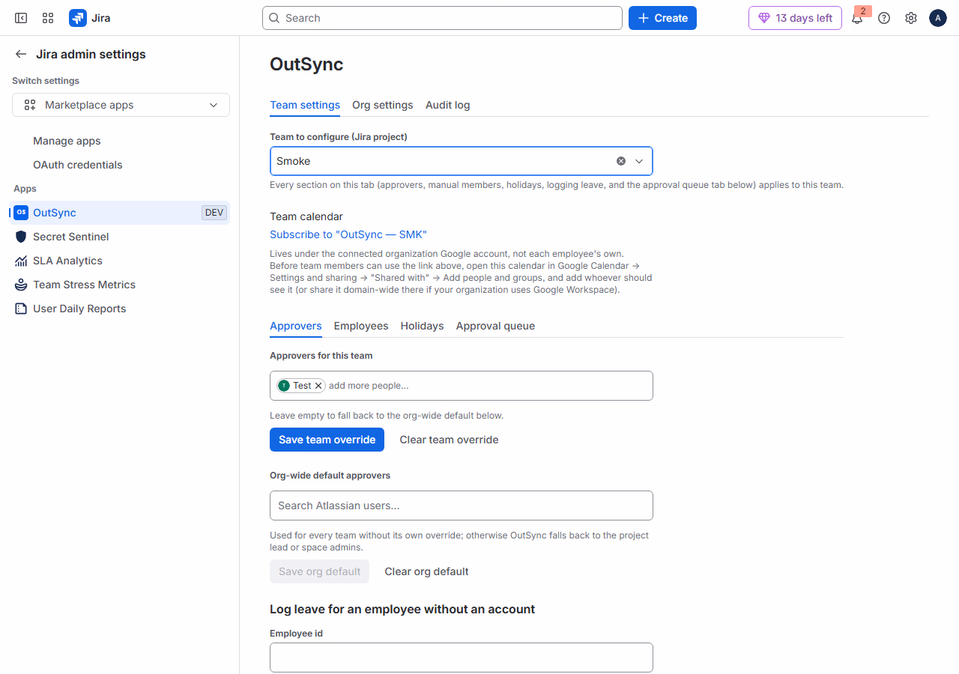Viewport: 959px width, 674px height.
Task: Open OAuth credentials in sidebar
Action: click(78, 165)
